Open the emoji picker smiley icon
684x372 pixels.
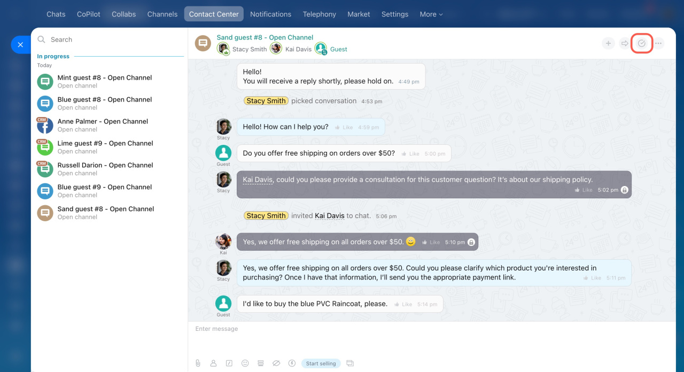click(x=245, y=363)
